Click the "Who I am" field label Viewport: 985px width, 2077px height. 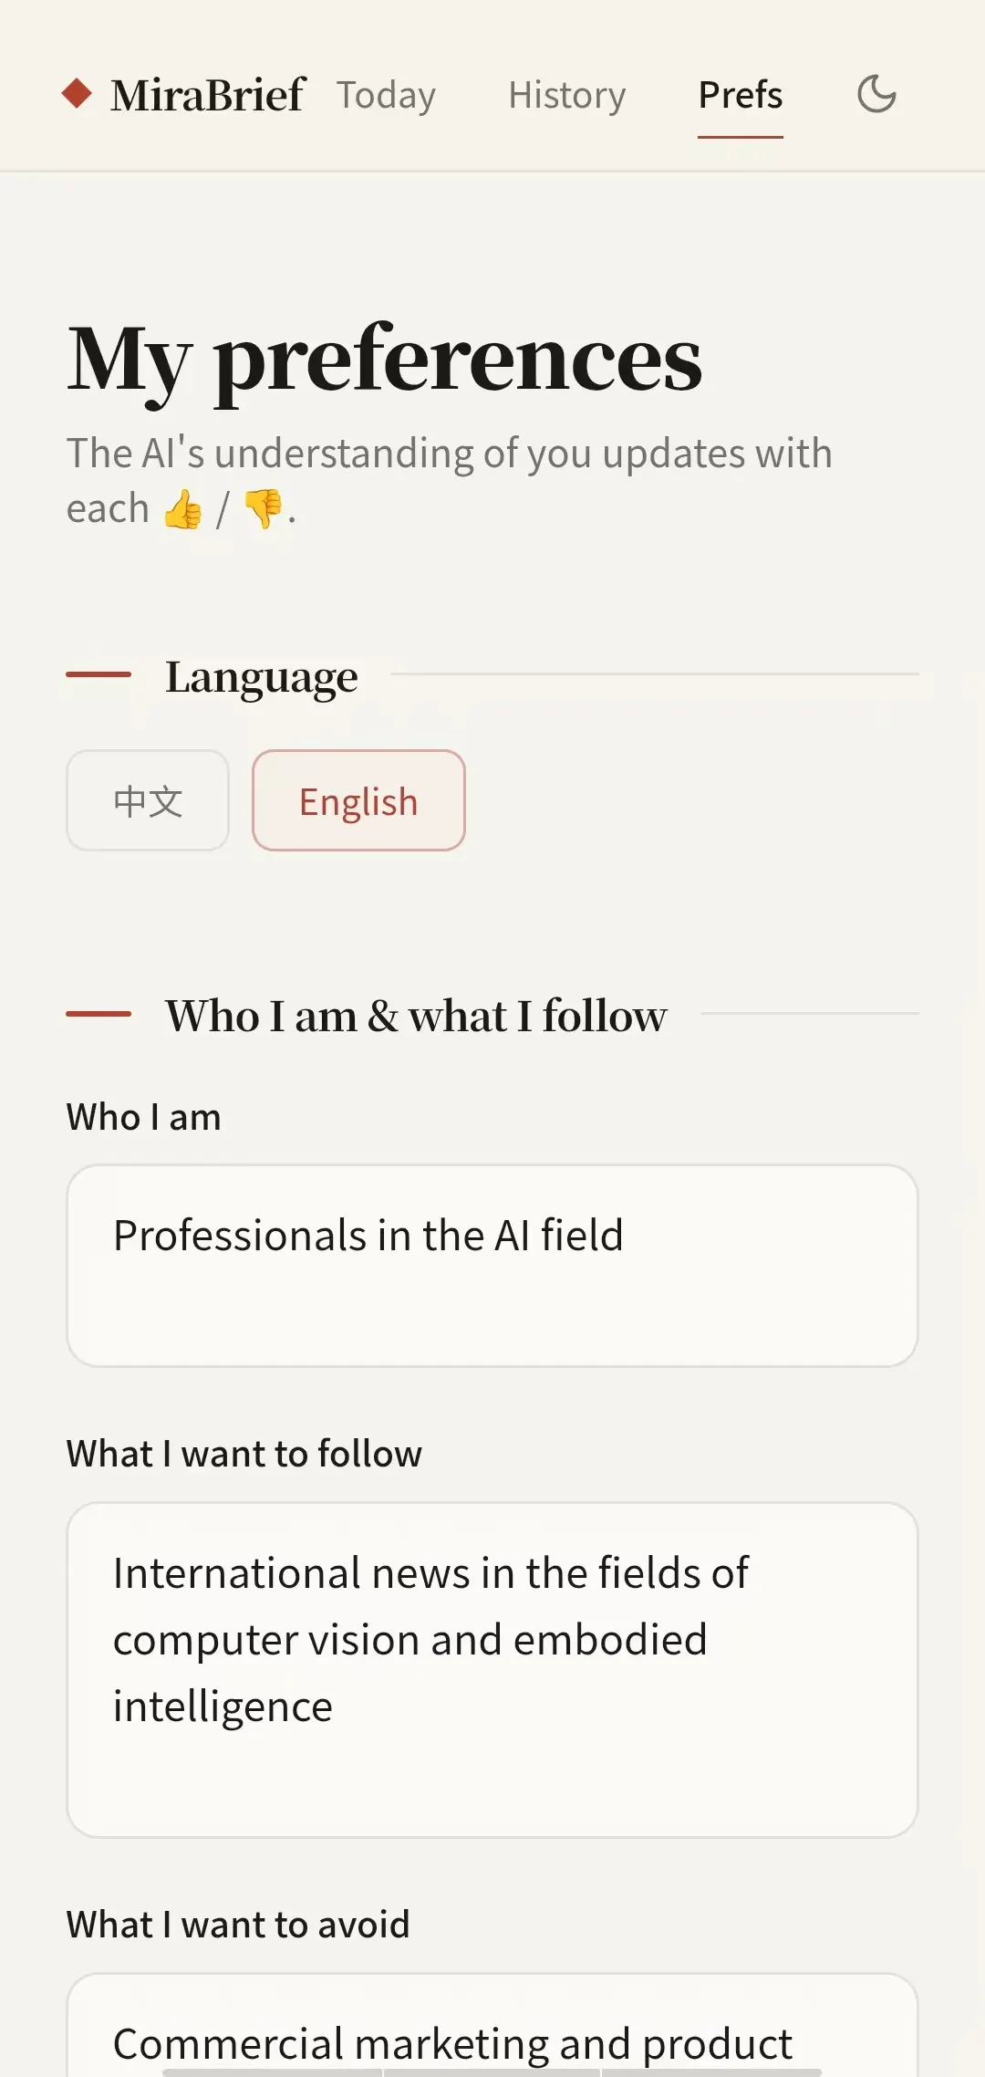144,1117
